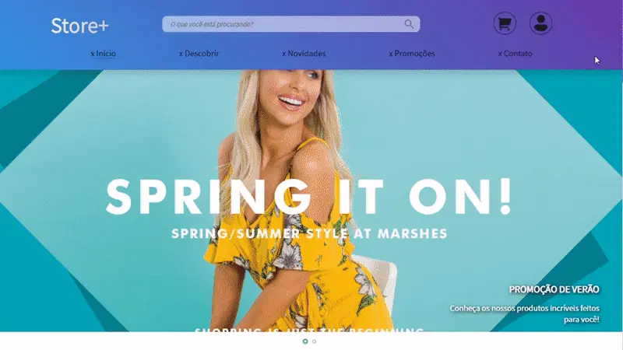
Task: Open the shopping cart icon
Action: (x=505, y=23)
